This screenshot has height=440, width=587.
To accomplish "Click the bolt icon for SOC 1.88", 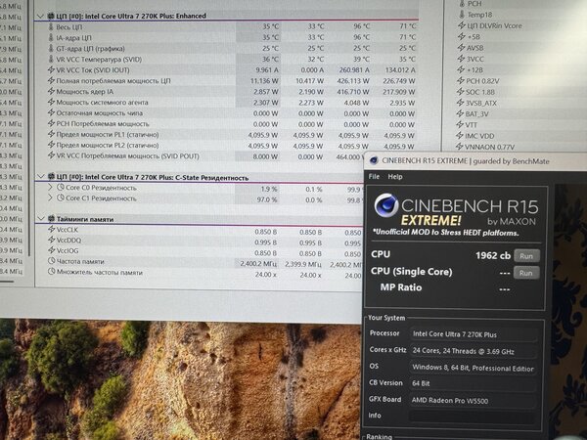I will point(461,92).
